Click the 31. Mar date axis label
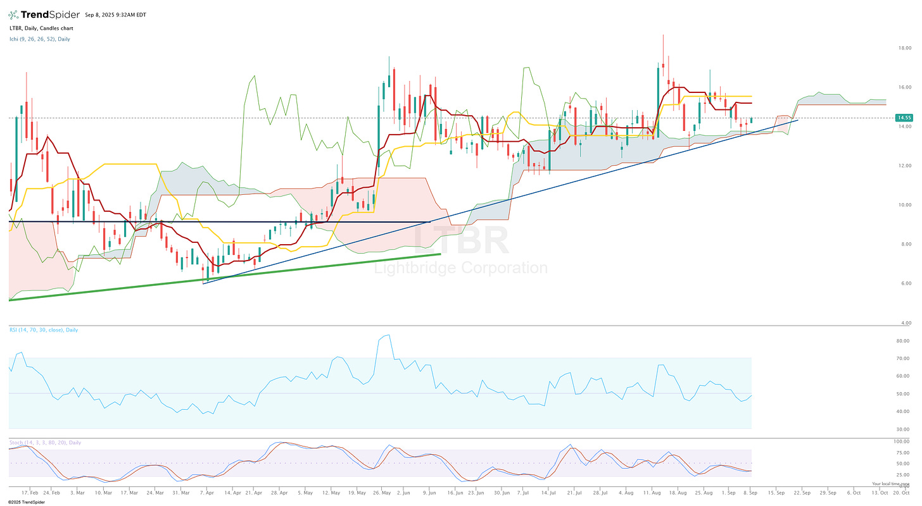922x506 pixels. coord(180,491)
